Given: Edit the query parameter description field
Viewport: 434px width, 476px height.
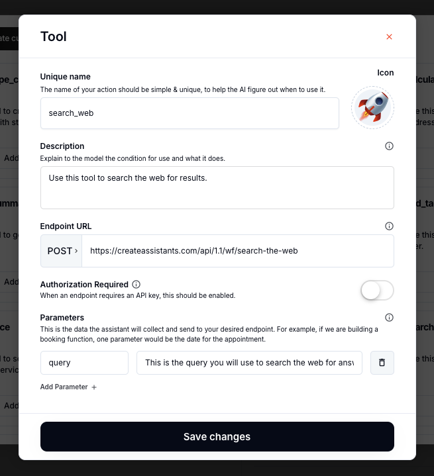Looking at the screenshot, I should pyautogui.click(x=249, y=363).
